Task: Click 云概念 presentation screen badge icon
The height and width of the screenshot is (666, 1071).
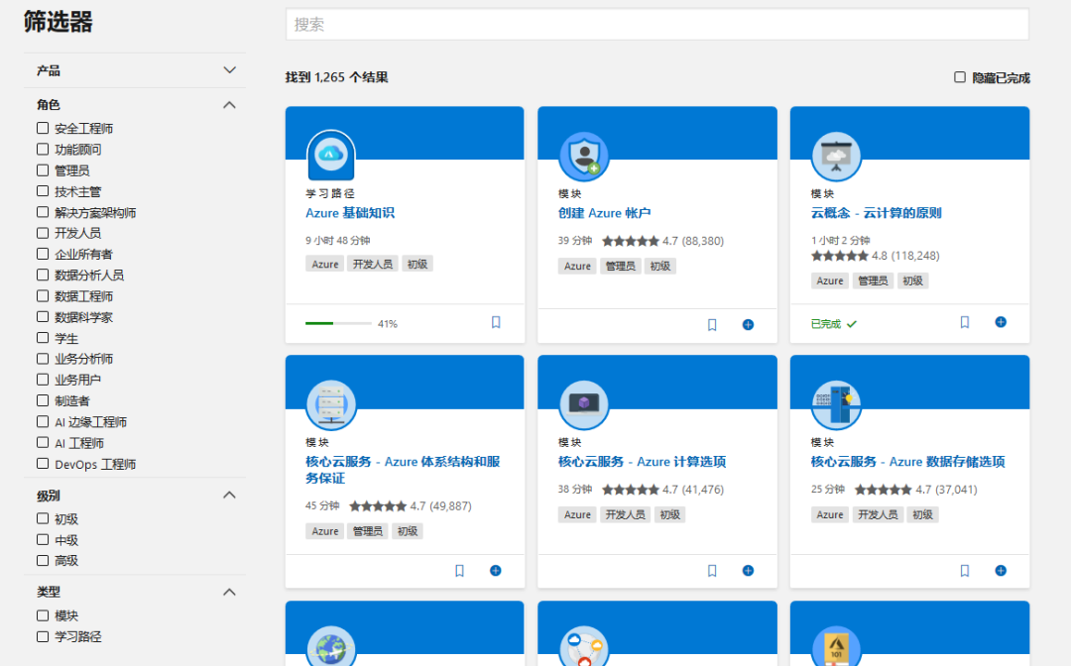Action: pos(836,157)
